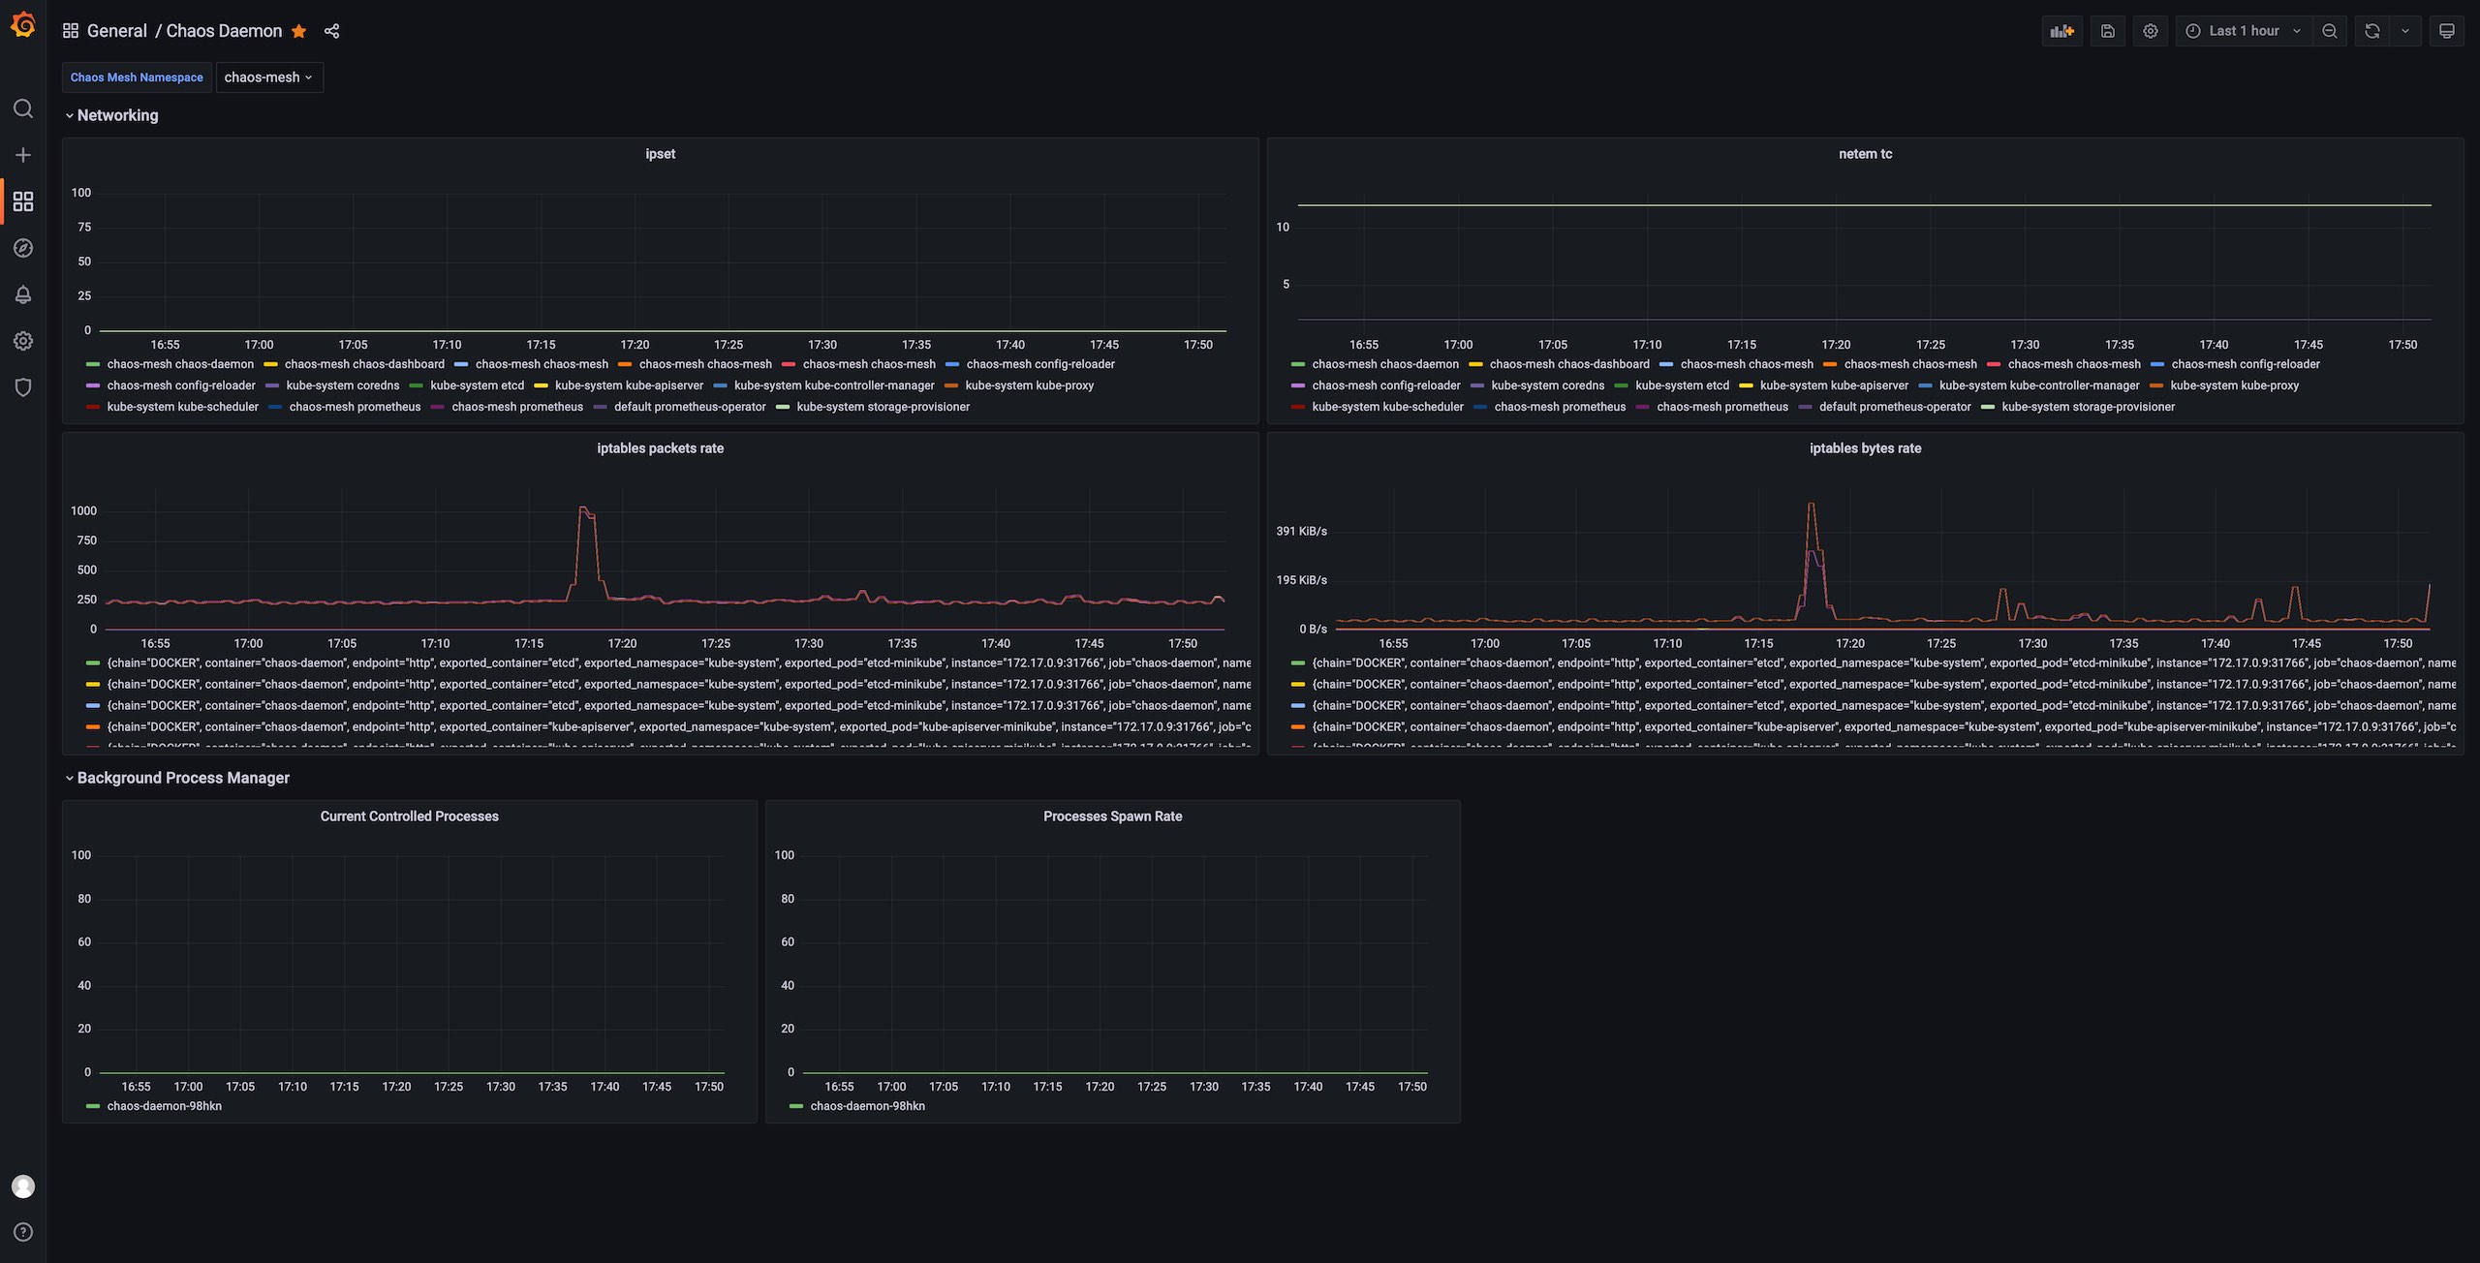Share dashboard using the share icon
The image size is (2480, 1263).
[x=331, y=31]
